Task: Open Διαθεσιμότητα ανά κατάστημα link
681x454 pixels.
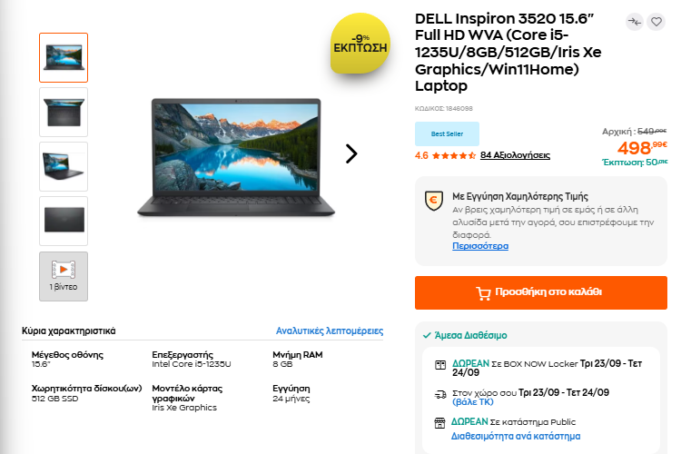Action: click(516, 436)
